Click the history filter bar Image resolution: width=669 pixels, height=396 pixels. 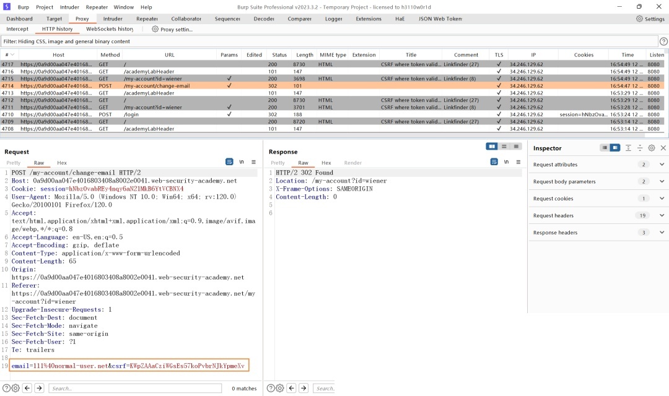(x=329, y=41)
